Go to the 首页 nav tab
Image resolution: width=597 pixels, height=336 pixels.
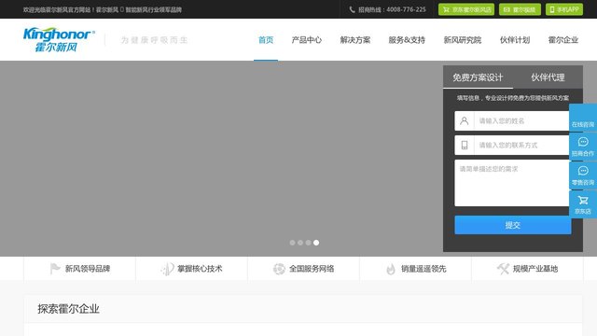[266, 40]
